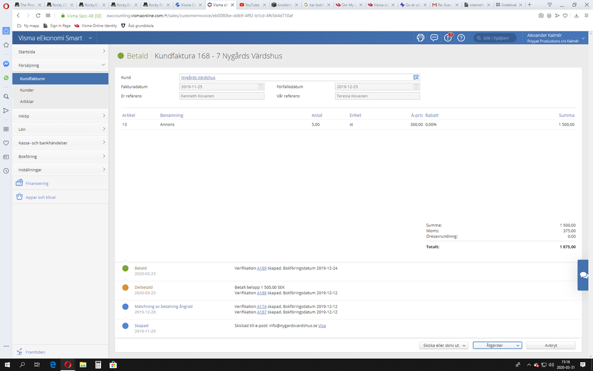Image resolution: width=593 pixels, height=371 pixels.
Task: Open the Visma eEkonomi Smart product switcher
Action: (55, 38)
